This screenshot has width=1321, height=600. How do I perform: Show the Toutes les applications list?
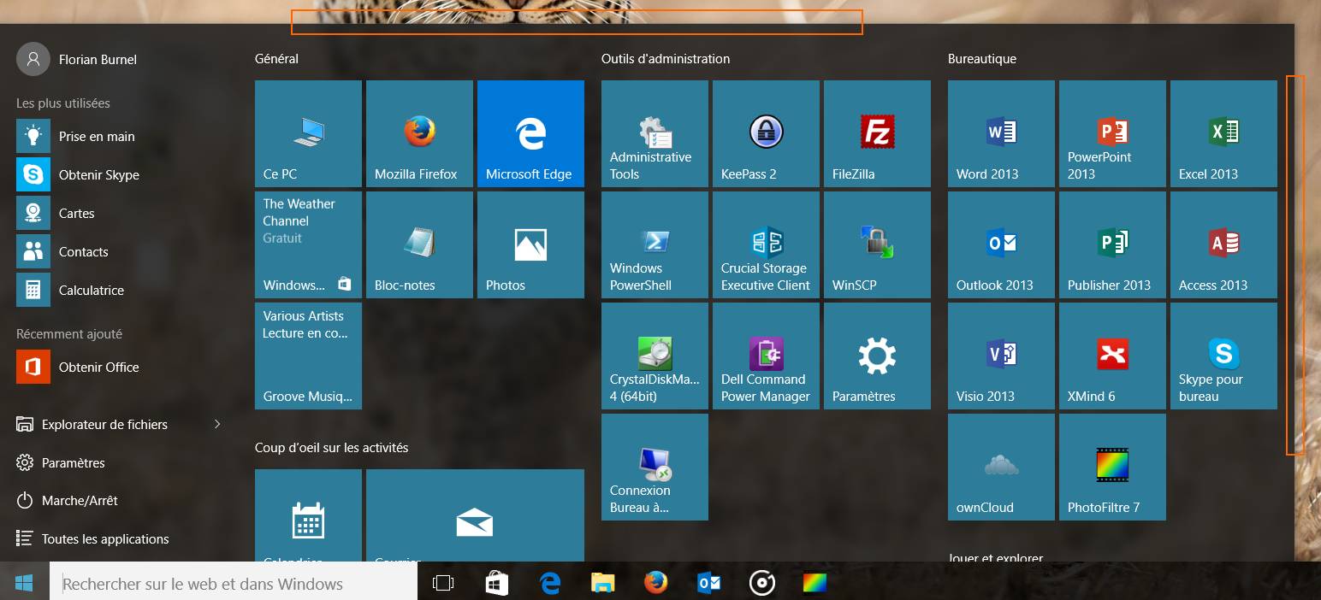[104, 539]
